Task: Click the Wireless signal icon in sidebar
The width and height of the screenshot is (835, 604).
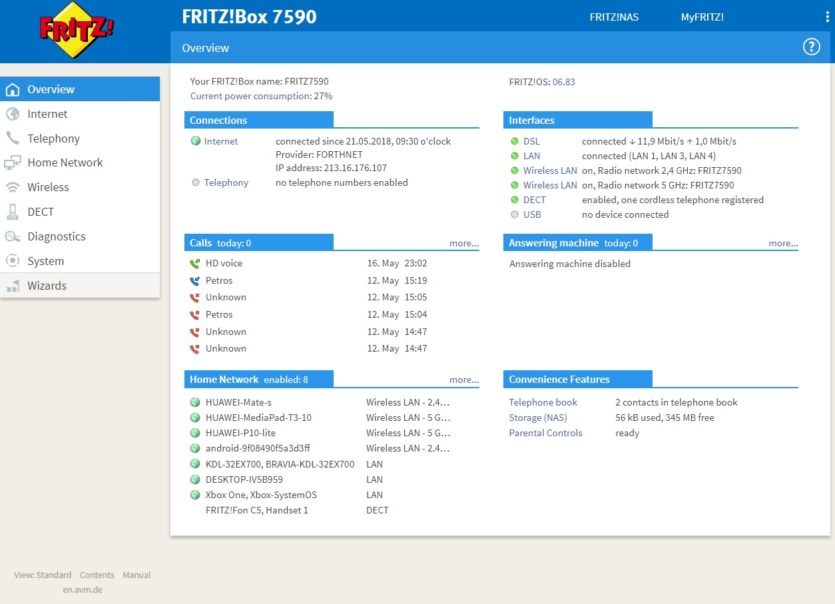Action: click(12, 187)
